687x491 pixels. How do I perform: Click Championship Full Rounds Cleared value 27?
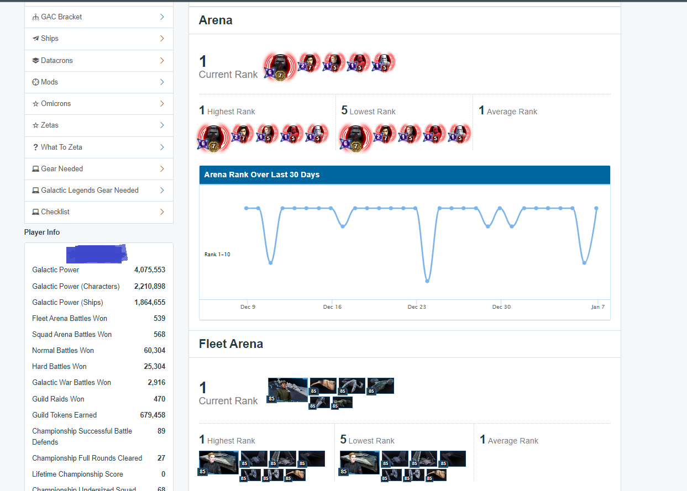[x=161, y=458]
